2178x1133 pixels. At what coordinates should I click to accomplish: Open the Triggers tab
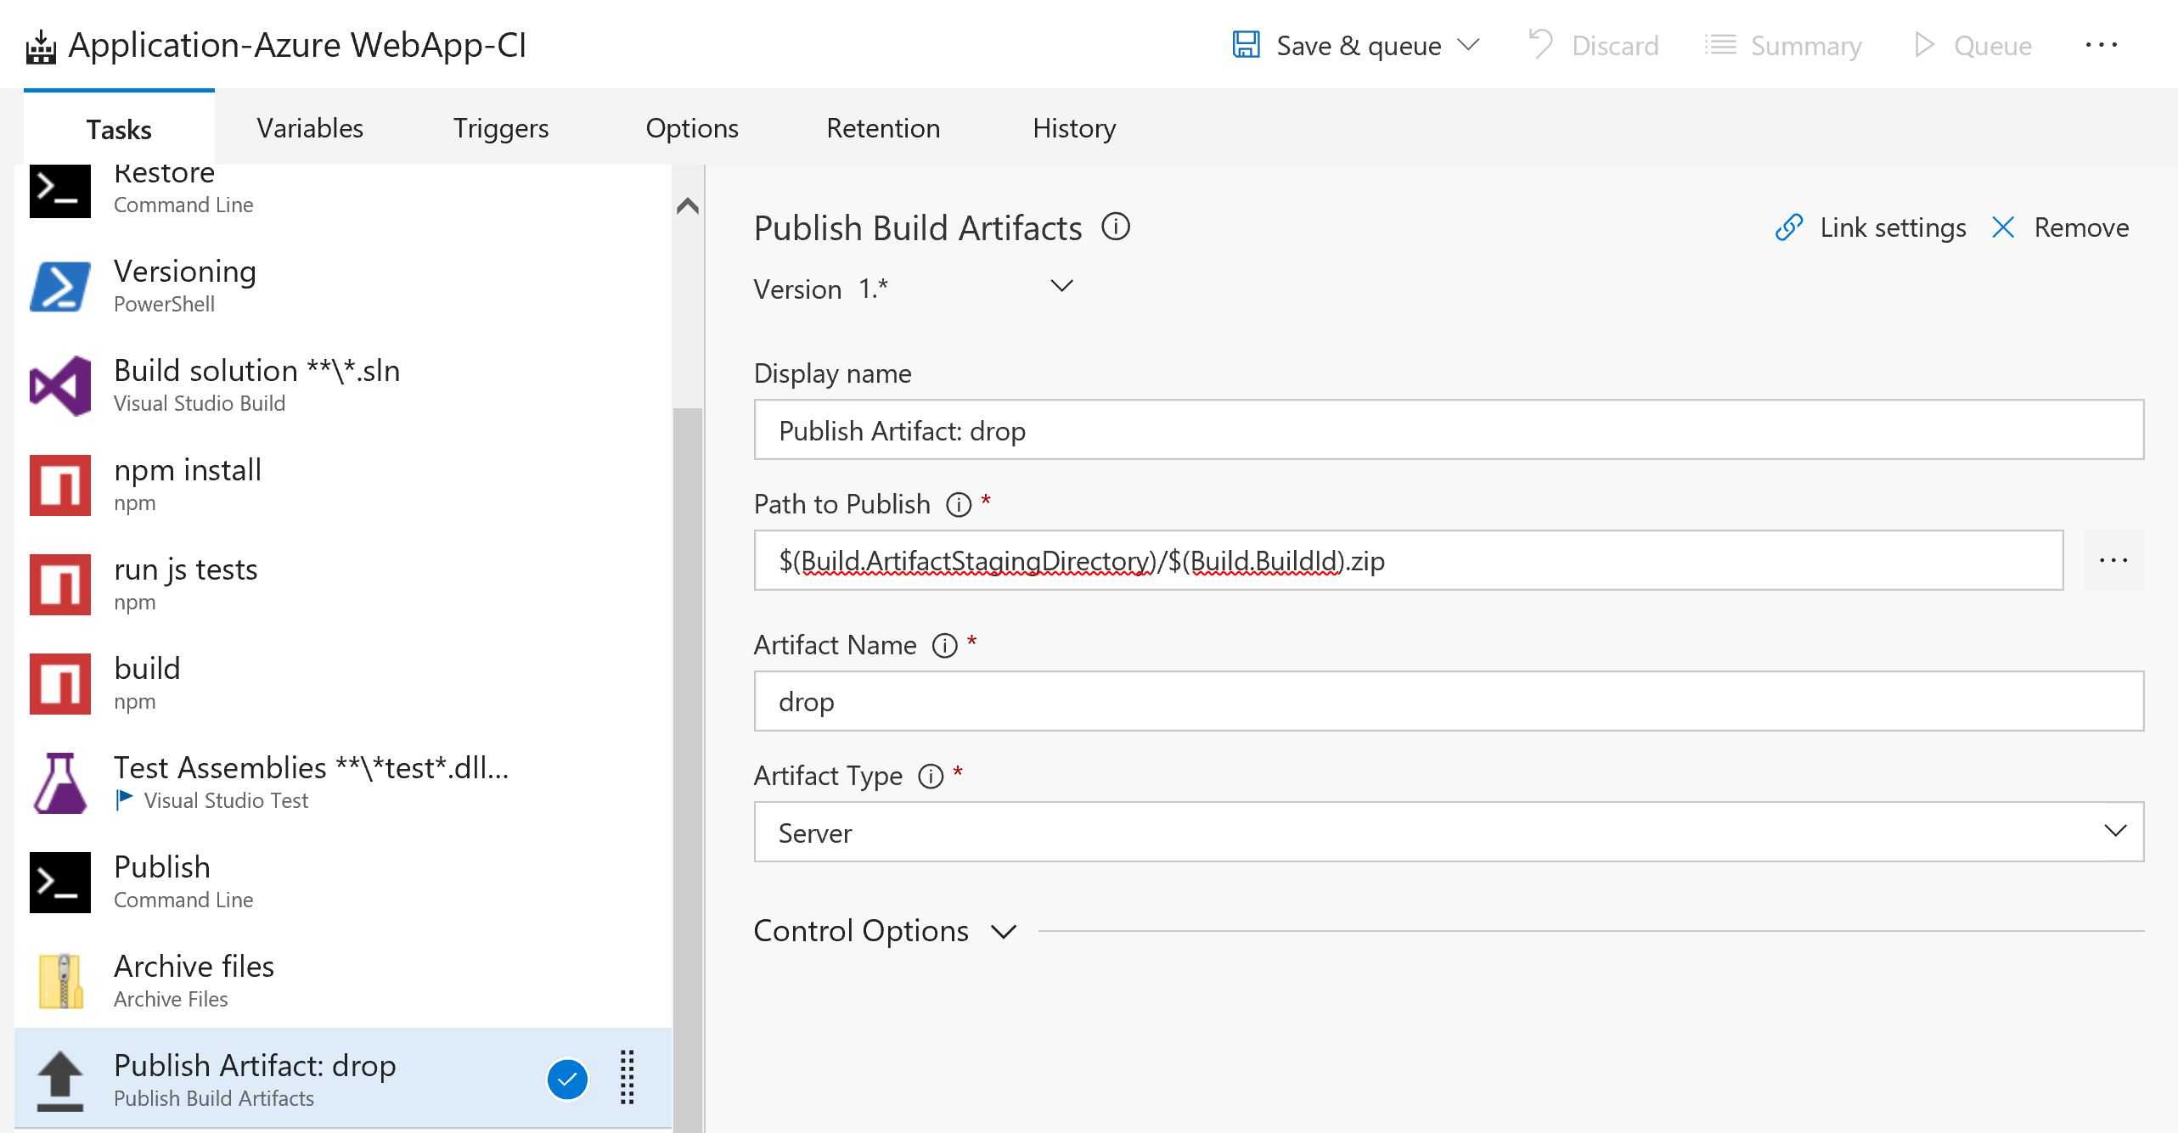[x=501, y=128]
